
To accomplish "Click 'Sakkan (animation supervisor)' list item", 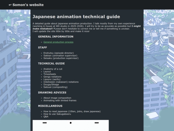I will pos(60,56).
